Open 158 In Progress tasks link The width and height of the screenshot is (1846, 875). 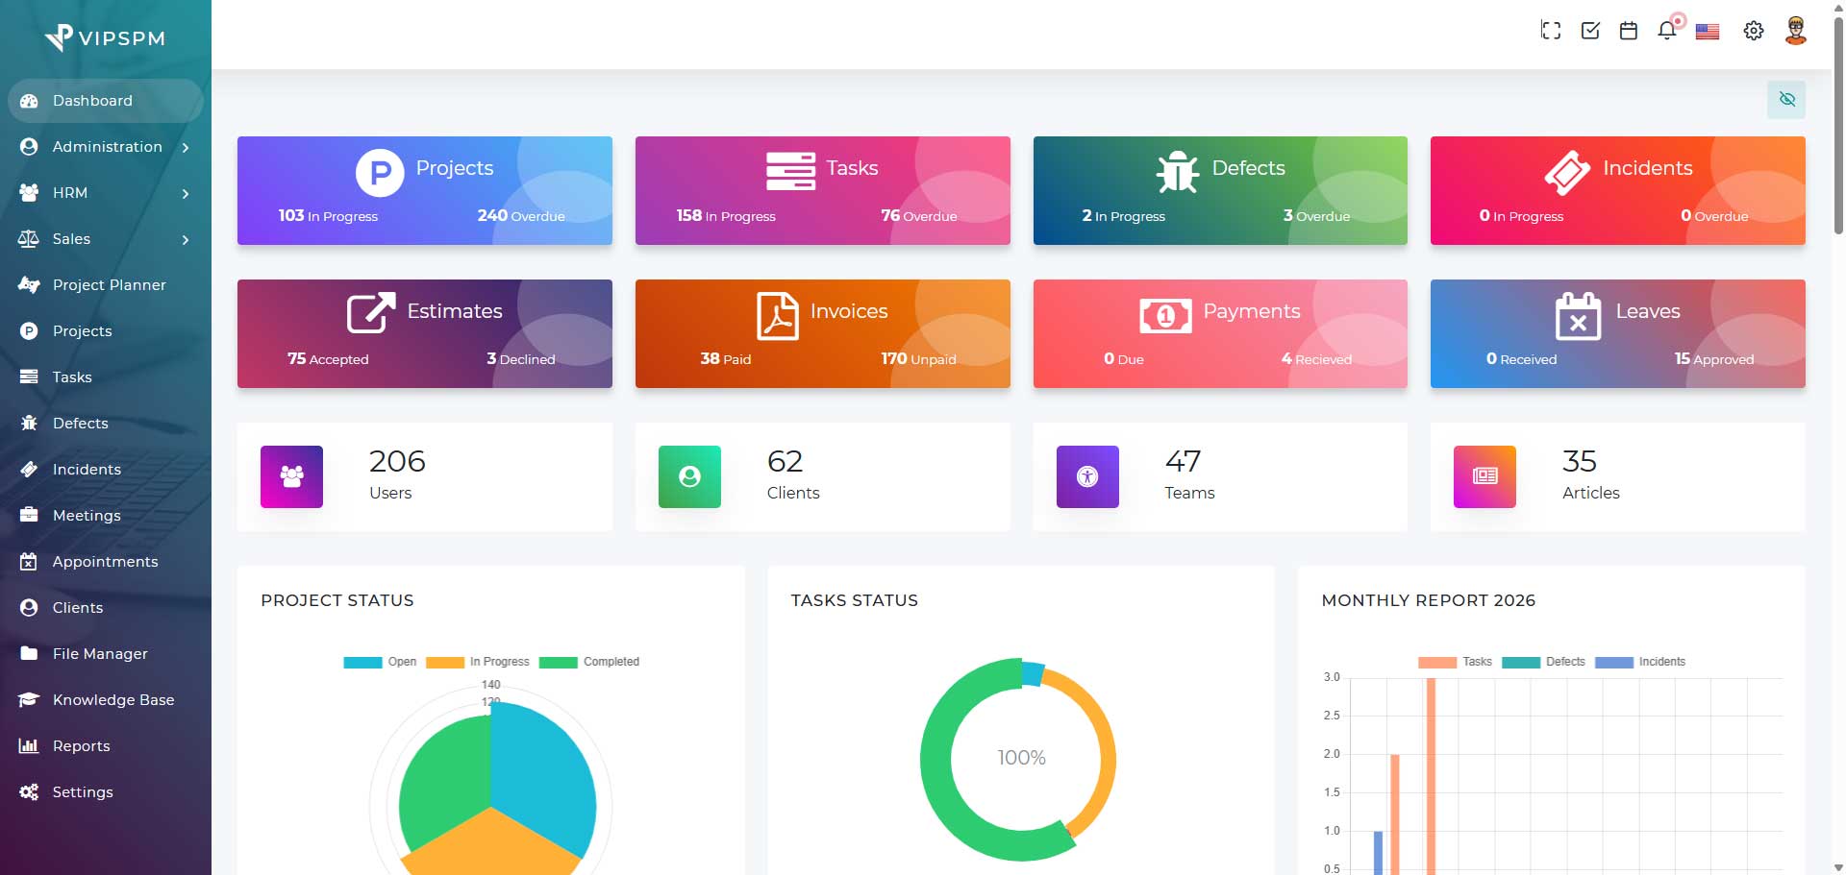[x=726, y=216]
